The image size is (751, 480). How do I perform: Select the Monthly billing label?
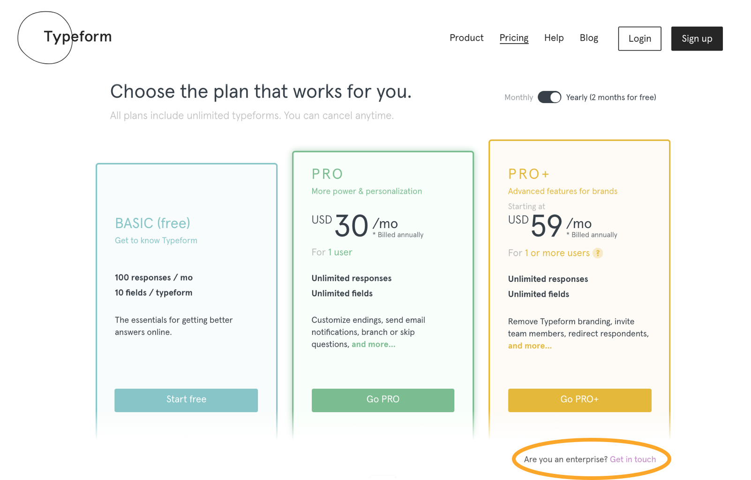point(518,97)
